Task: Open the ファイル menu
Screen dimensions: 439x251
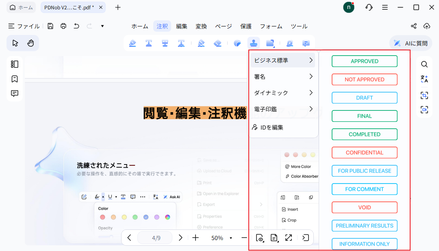Action: coord(24,26)
